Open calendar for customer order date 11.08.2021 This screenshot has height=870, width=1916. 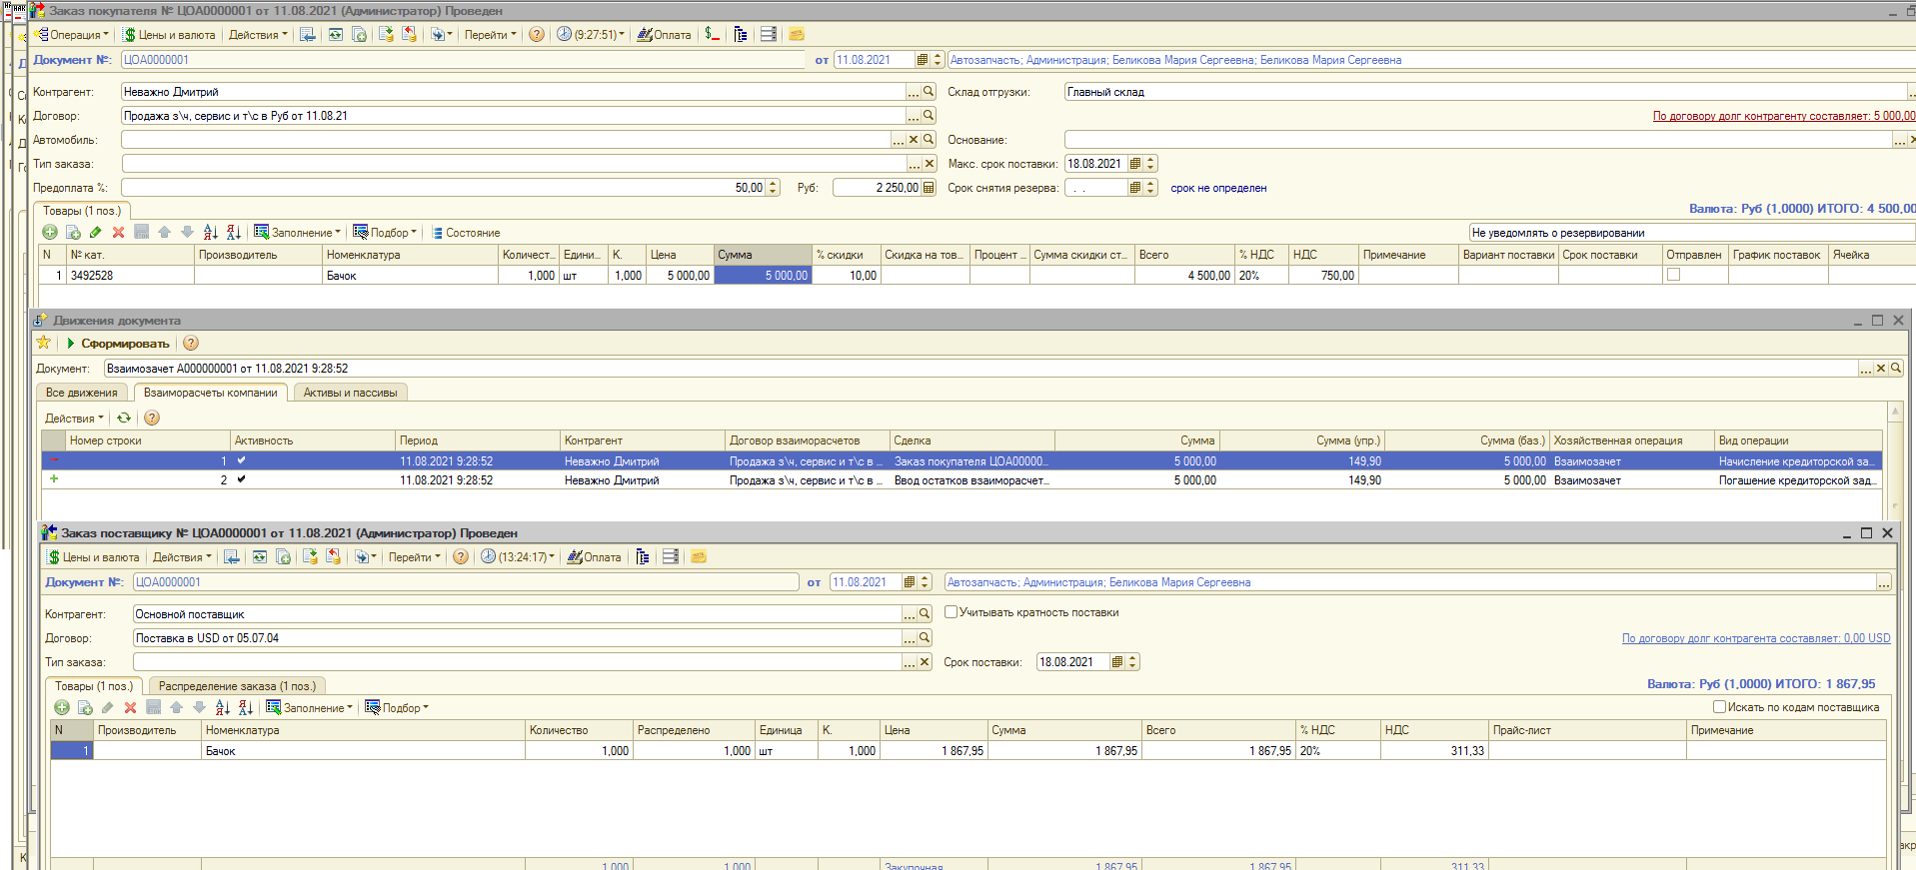click(x=923, y=60)
